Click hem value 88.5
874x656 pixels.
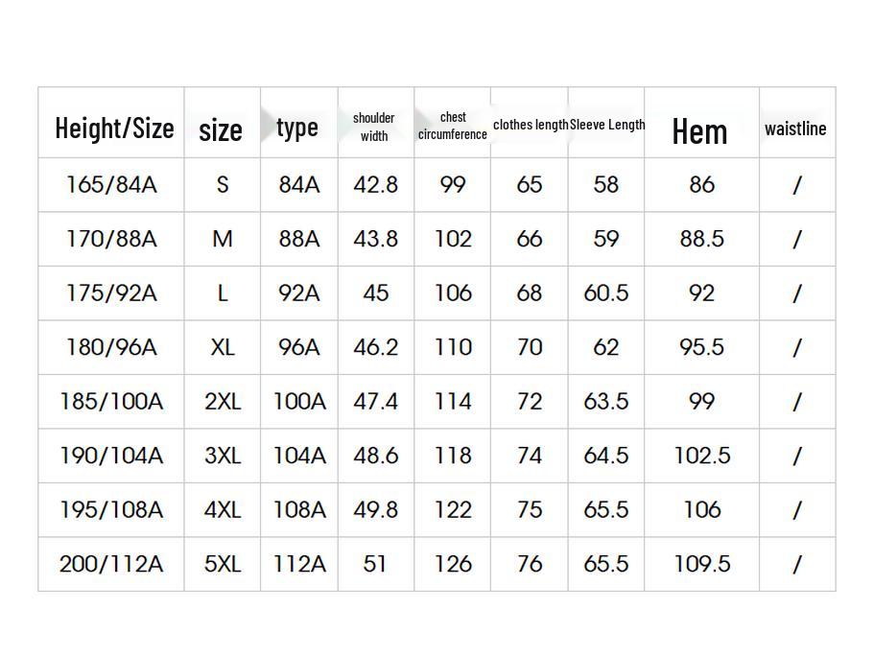(x=702, y=239)
